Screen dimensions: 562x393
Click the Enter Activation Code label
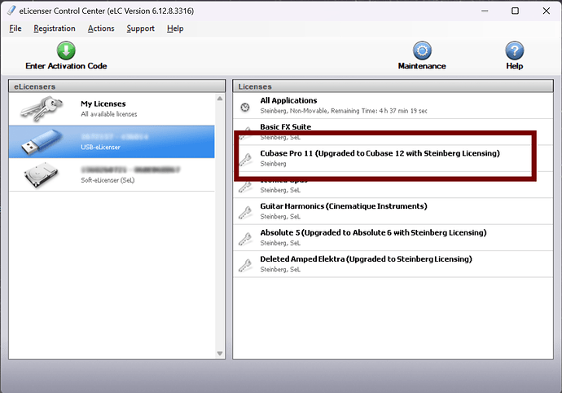click(x=66, y=66)
